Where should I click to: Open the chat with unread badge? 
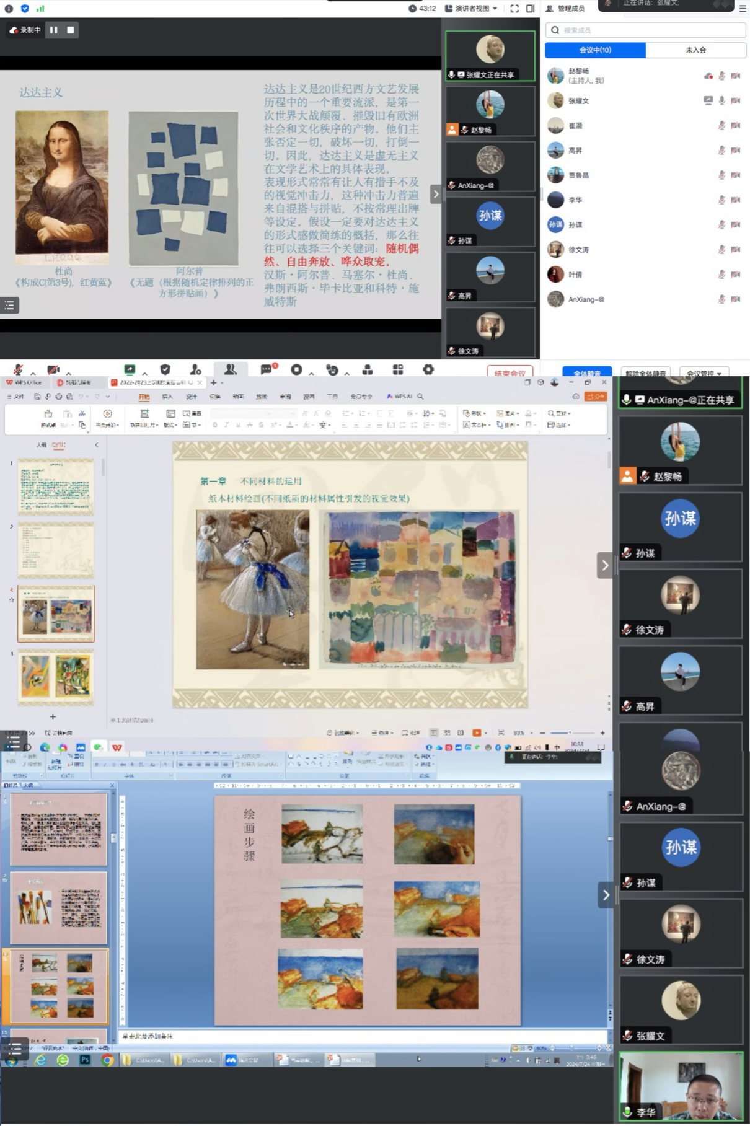point(267,370)
